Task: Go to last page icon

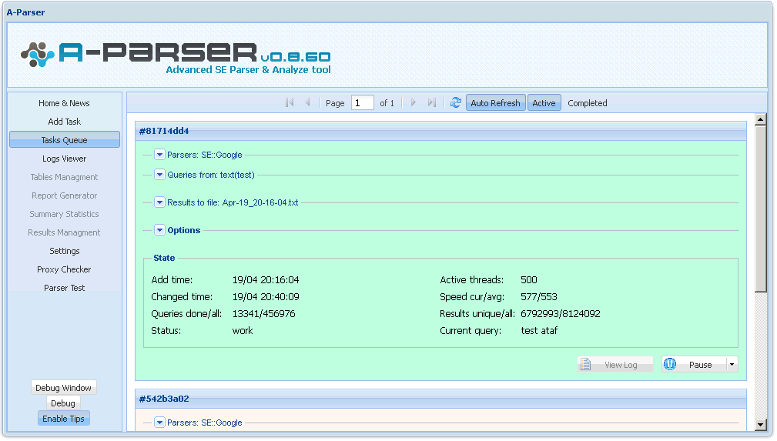Action: coord(431,102)
